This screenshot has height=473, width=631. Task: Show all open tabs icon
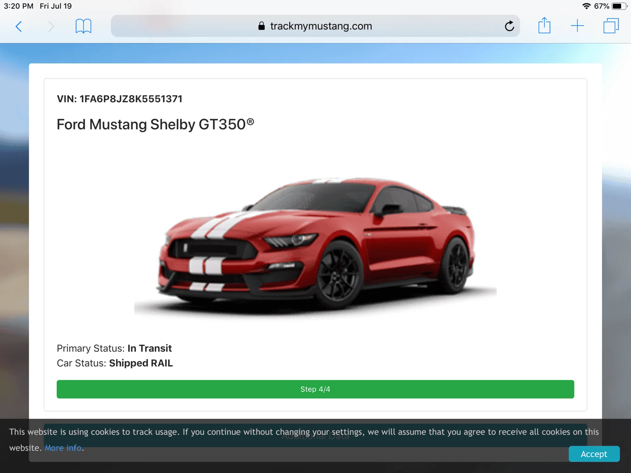(x=611, y=26)
